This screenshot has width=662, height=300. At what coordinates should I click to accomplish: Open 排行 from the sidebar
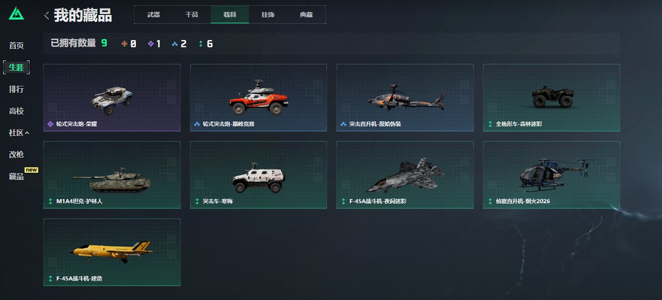(x=16, y=89)
